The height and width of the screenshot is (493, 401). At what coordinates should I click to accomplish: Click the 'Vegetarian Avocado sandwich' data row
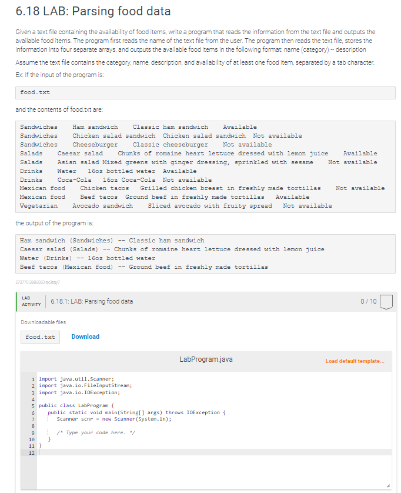coord(176,206)
